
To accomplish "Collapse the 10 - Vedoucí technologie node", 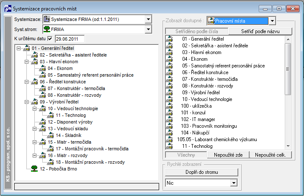I will [34, 108].
